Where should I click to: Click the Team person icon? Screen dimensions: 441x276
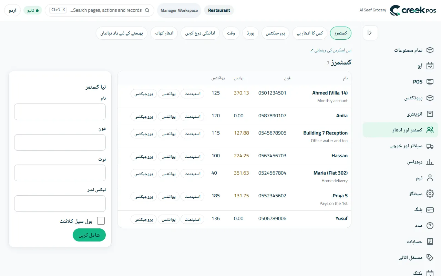click(x=430, y=178)
